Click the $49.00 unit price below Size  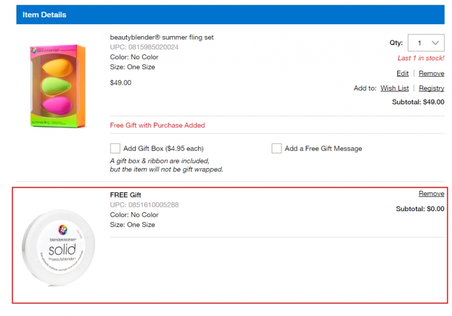tap(120, 83)
